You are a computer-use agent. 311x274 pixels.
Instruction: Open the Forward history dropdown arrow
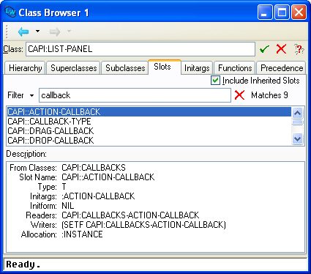coord(69,32)
